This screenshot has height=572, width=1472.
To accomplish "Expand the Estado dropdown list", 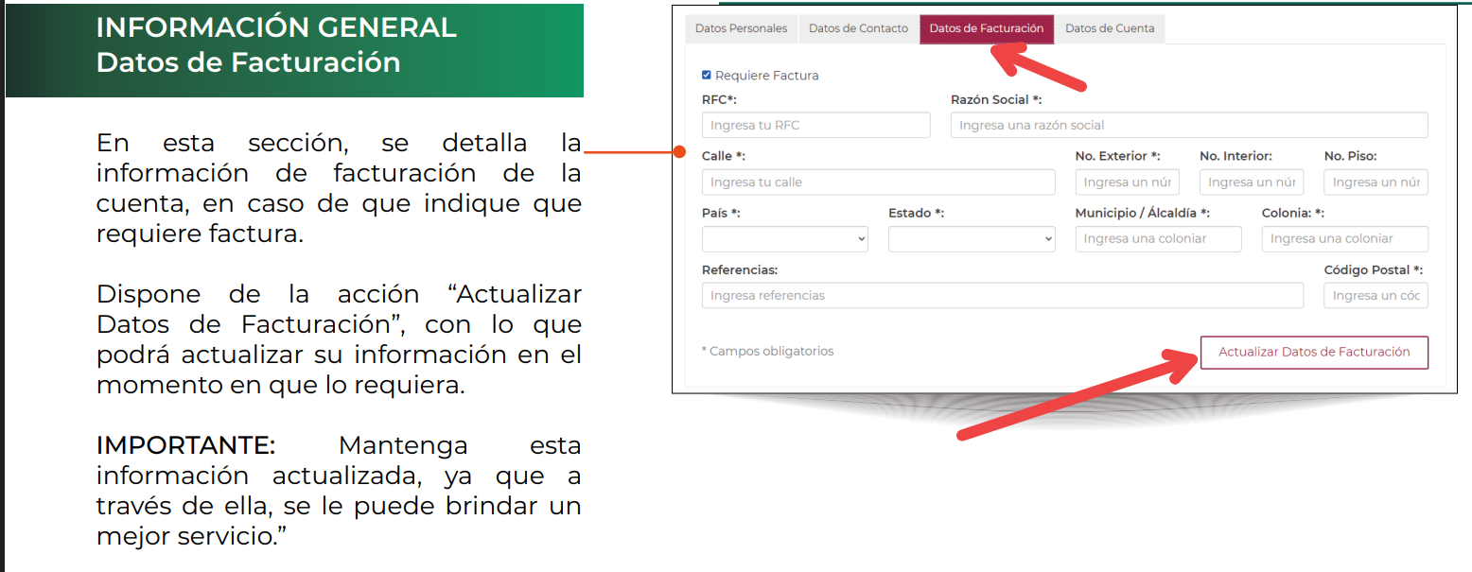I will point(972,239).
